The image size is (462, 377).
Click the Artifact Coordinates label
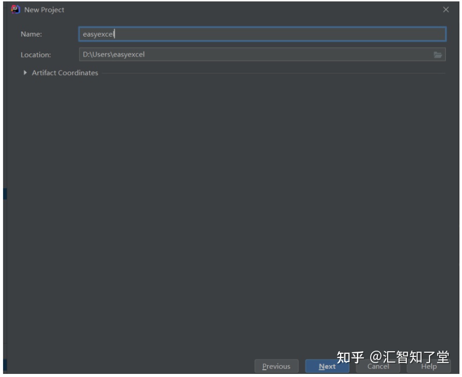click(65, 73)
